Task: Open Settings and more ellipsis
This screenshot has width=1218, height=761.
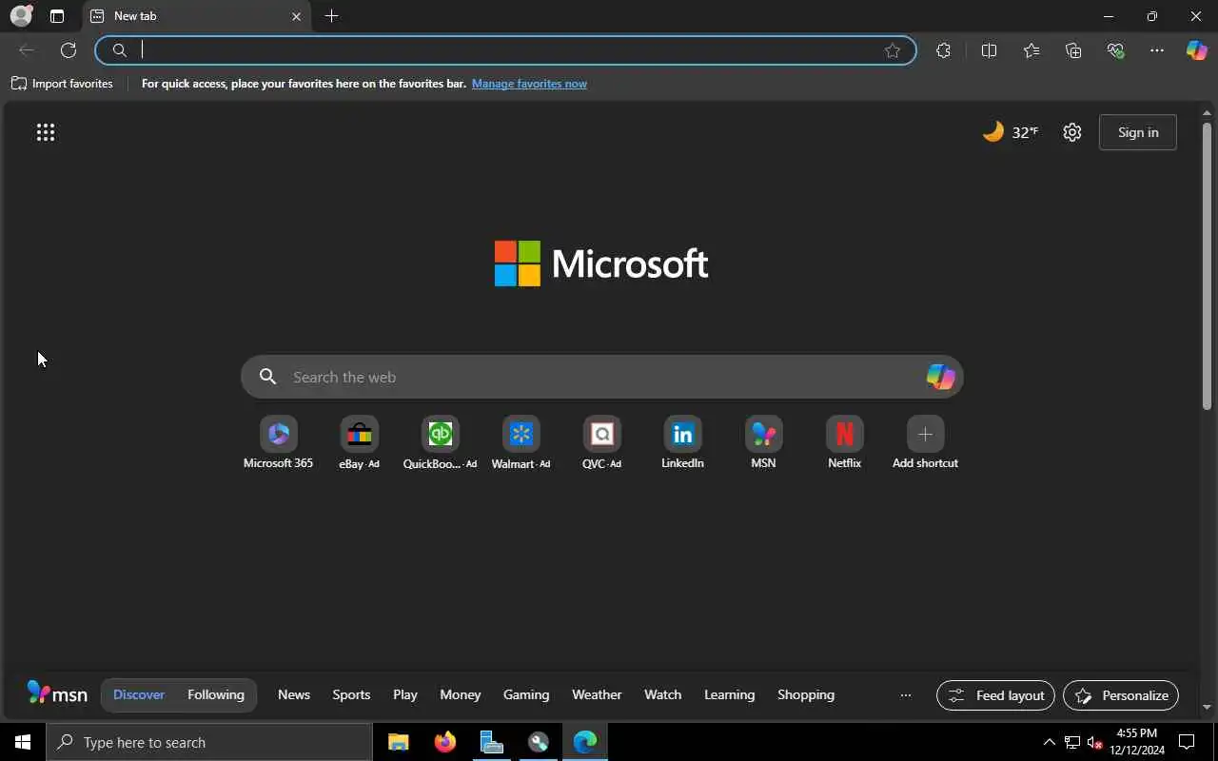Action: tap(1157, 50)
